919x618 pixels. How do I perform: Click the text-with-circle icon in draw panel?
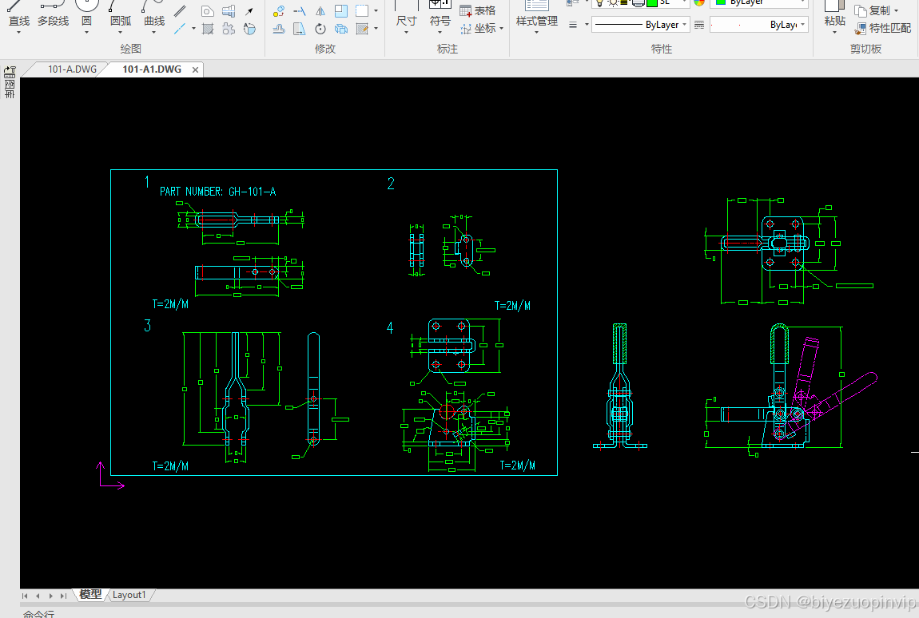point(249,28)
